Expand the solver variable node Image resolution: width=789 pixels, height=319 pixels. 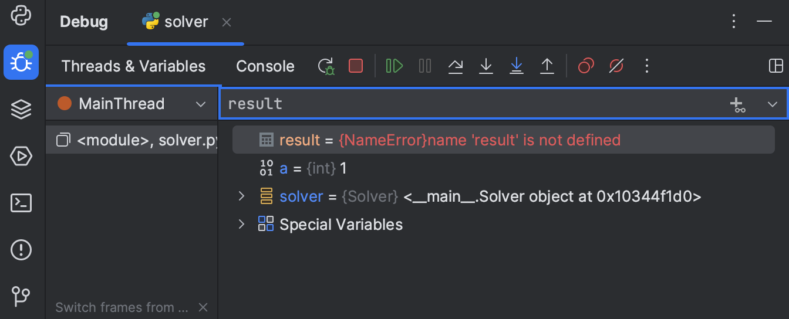[241, 196]
